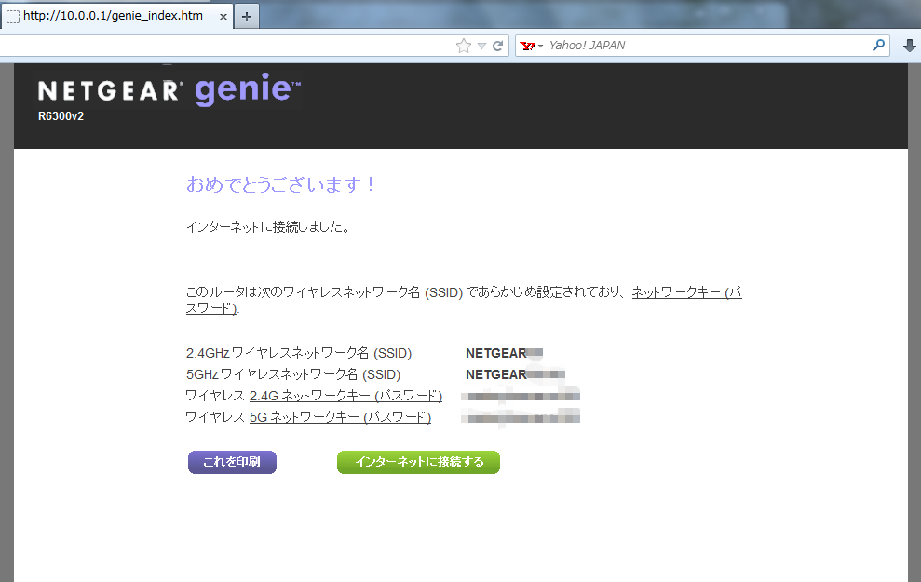
Task: Click the NETGEAR genie logo
Action: [x=169, y=89]
